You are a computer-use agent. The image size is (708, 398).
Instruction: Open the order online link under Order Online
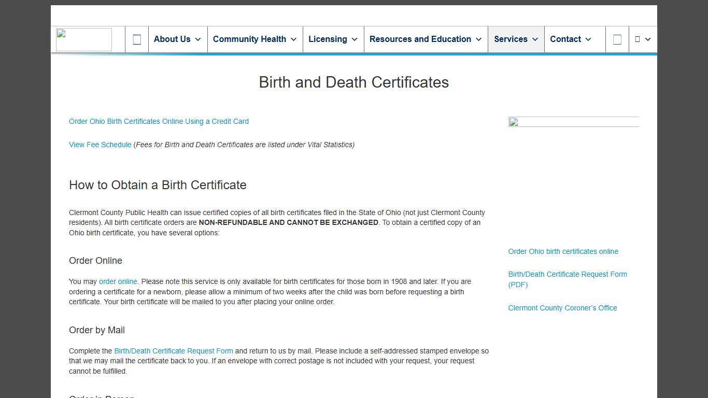pos(118,281)
